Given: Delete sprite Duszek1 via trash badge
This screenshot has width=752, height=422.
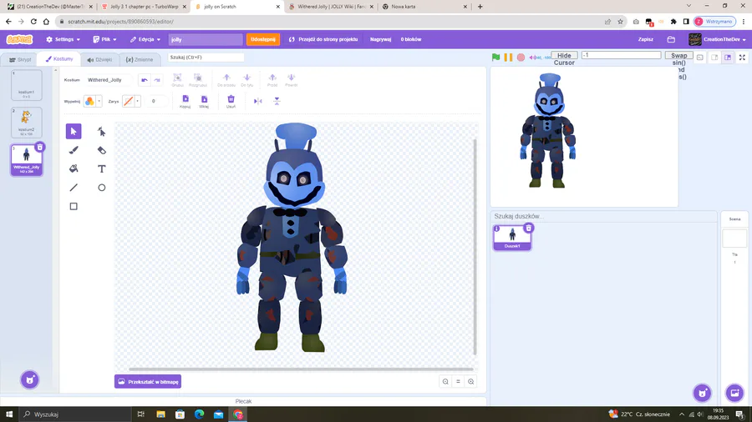Looking at the screenshot, I should (x=529, y=228).
